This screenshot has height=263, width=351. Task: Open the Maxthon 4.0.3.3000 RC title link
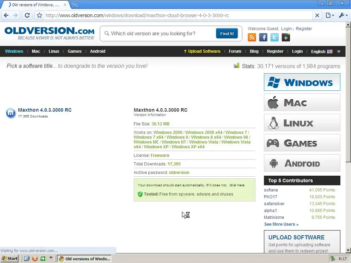(45, 110)
